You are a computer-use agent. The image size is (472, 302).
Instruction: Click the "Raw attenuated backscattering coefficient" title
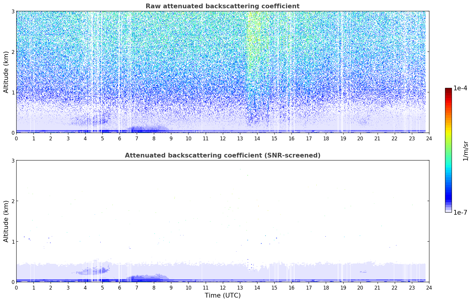tap(223, 6)
